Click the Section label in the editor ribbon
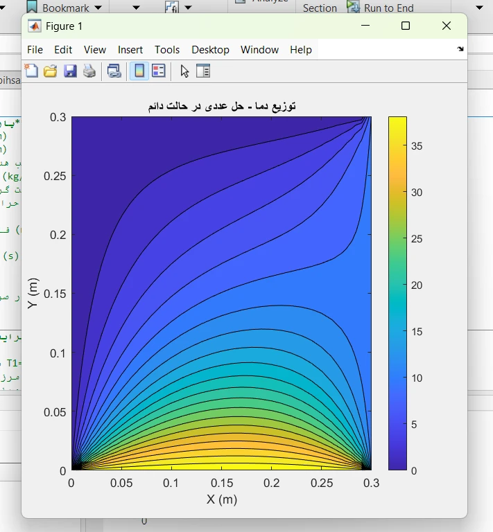Image resolution: width=493 pixels, height=532 pixels. coord(320,8)
